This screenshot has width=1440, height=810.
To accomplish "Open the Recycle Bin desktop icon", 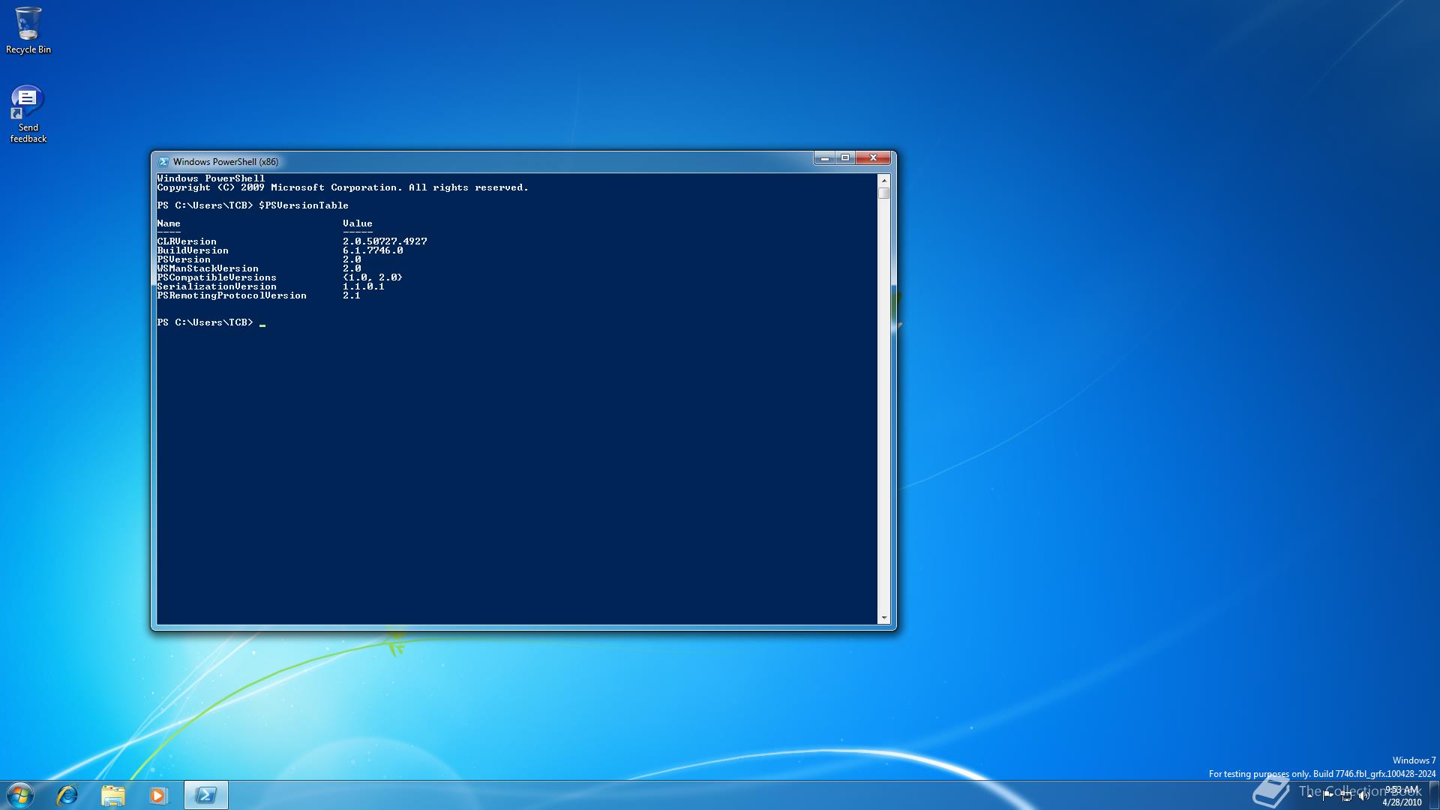I will 28,30.
